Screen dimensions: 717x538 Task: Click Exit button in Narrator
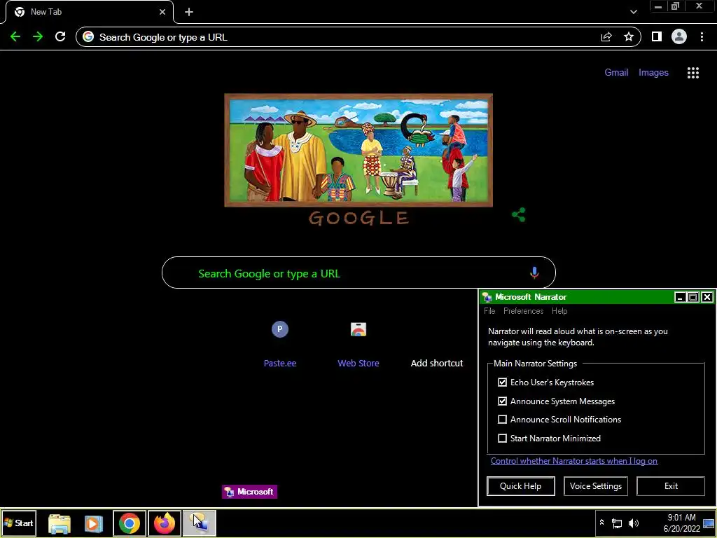point(671,486)
